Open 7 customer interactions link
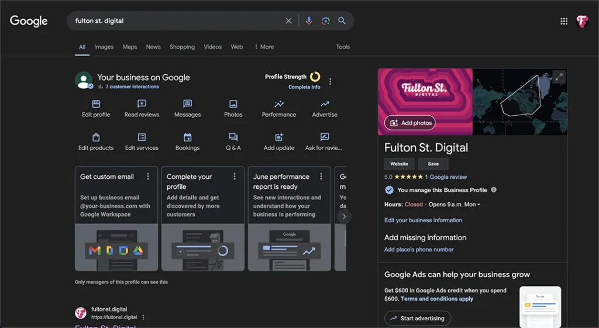This screenshot has height=328, width=599. [x=132, y=87]
